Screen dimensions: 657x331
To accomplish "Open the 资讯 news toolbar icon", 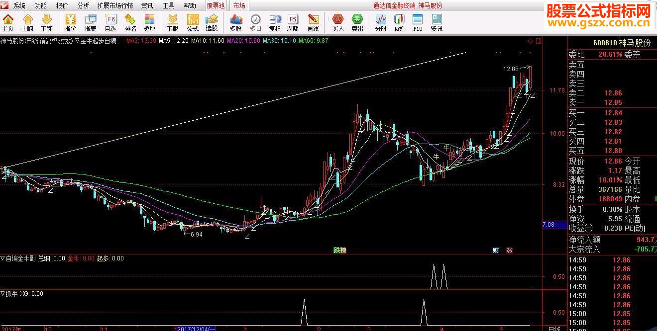I will tap(437, 23).
